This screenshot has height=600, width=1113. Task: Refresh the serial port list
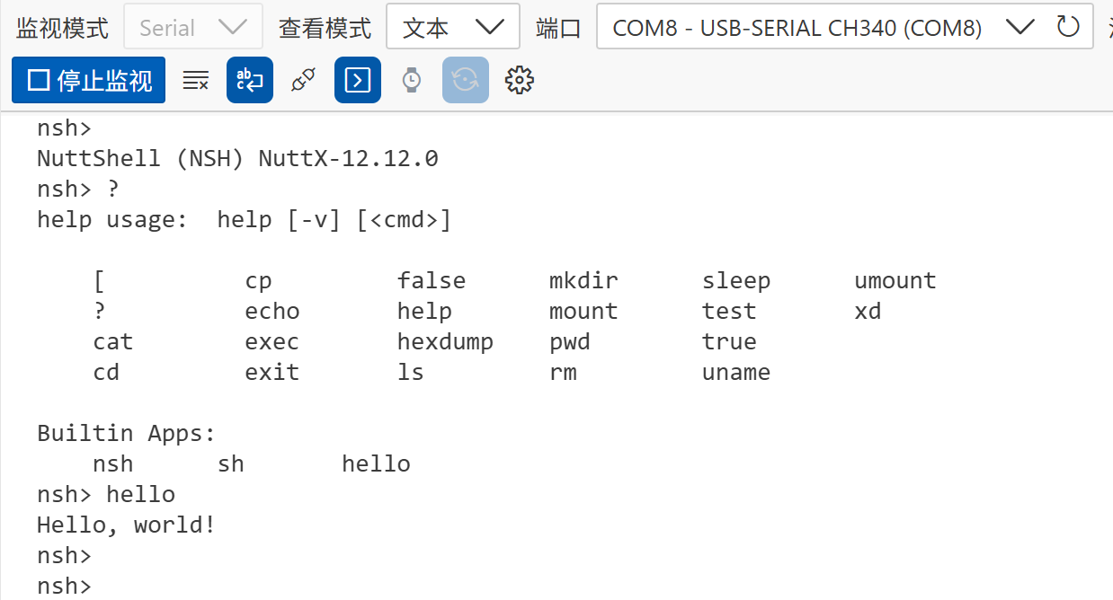(x=1067, y=27)
